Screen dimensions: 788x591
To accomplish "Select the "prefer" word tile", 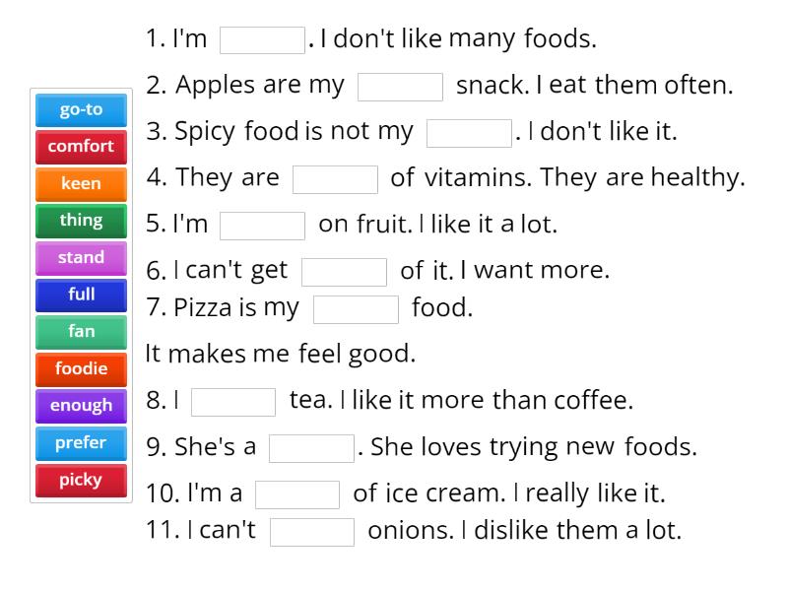I will tap(80, 442).
